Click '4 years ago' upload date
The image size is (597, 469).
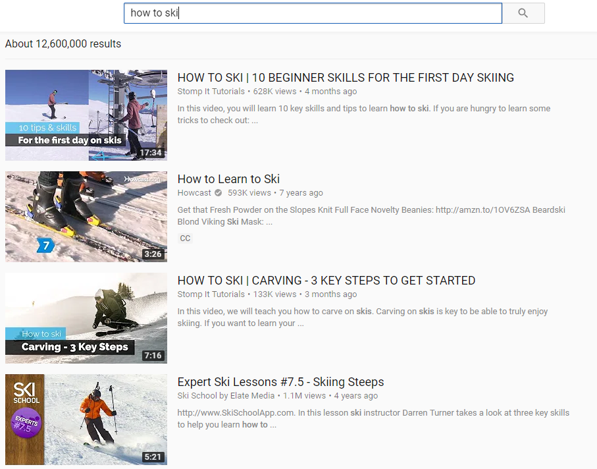[356, 395]
